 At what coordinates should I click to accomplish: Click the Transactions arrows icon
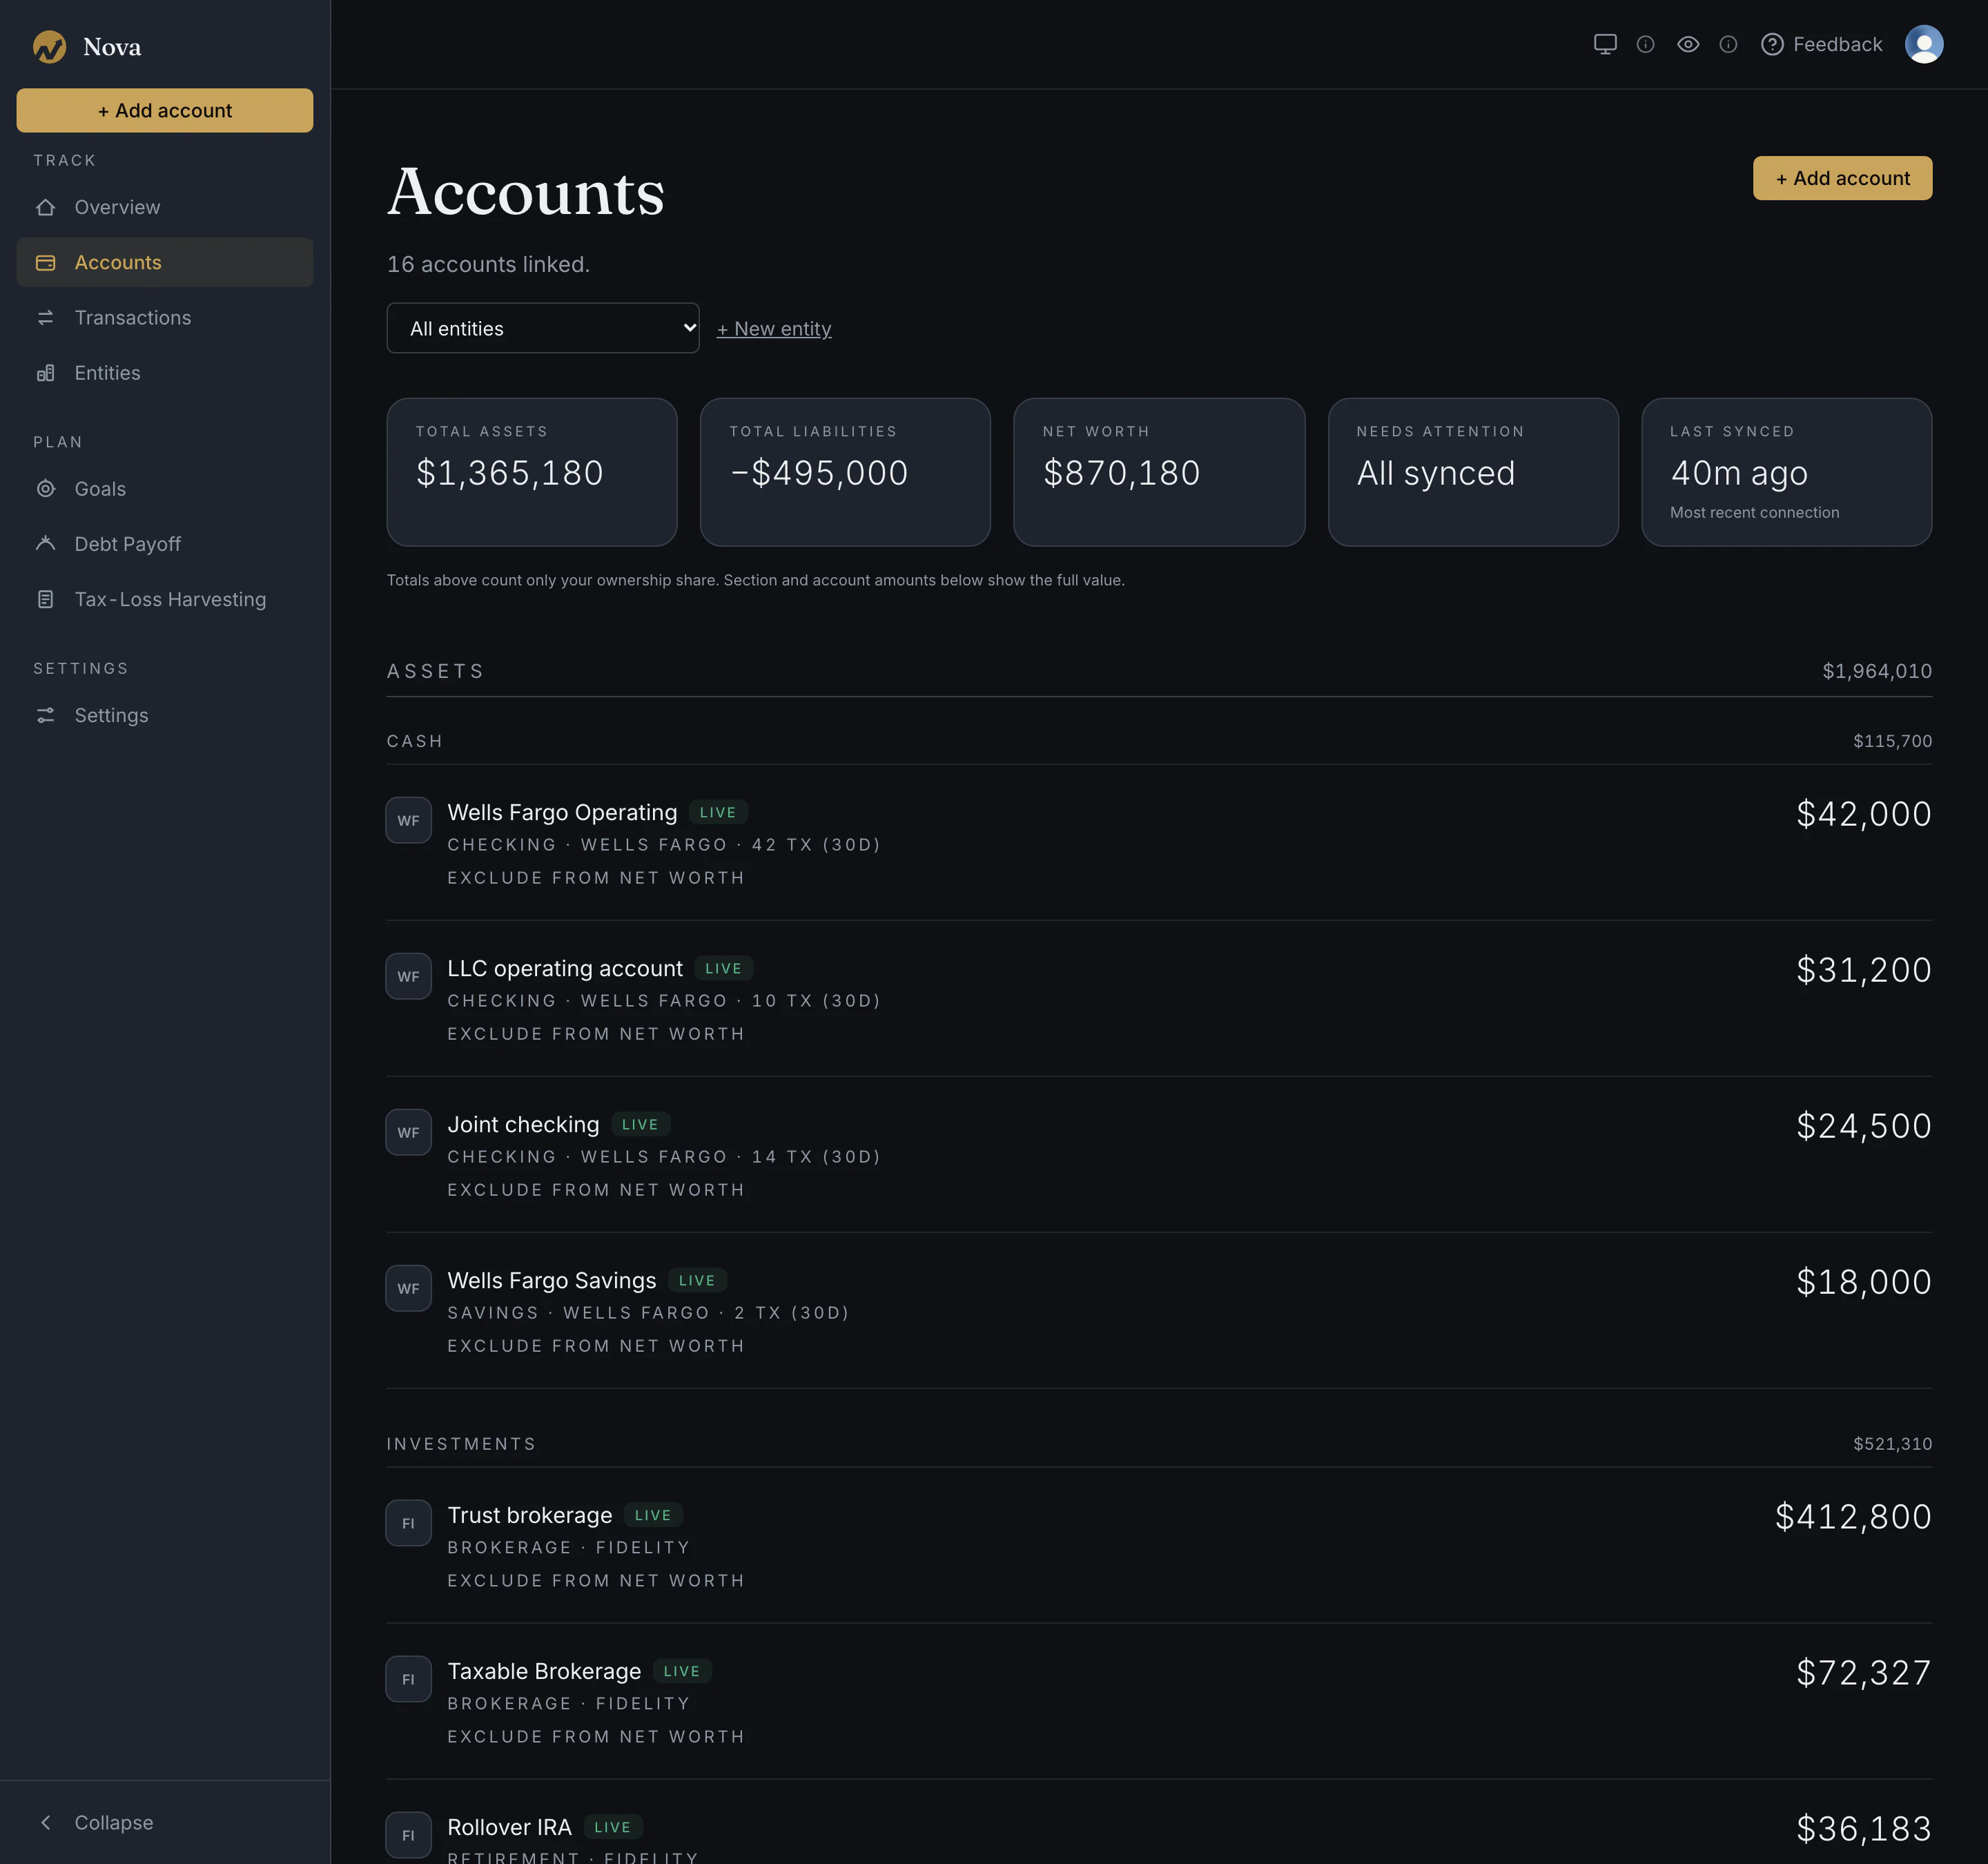[46, 317]
